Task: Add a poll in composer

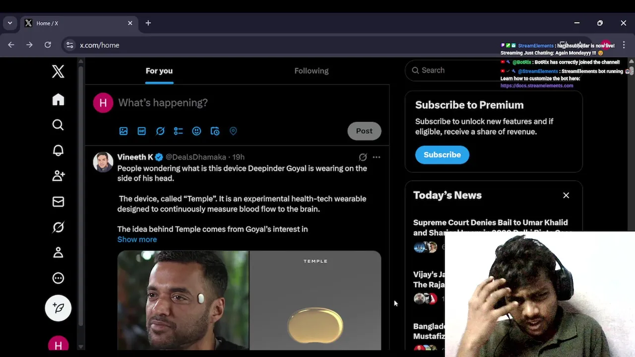Action: coord(179,131)
